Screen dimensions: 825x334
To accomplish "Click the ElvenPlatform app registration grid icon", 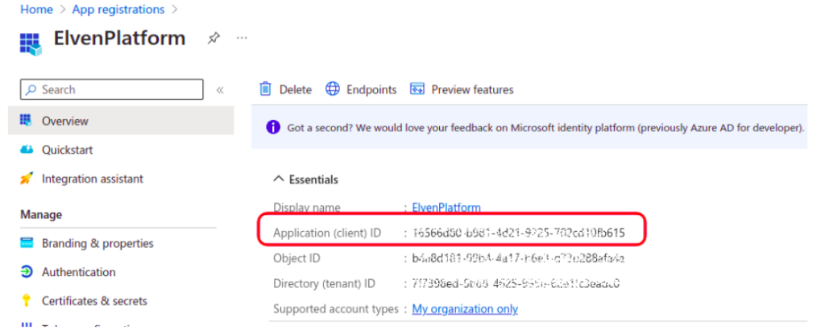I will coord(31,42).
